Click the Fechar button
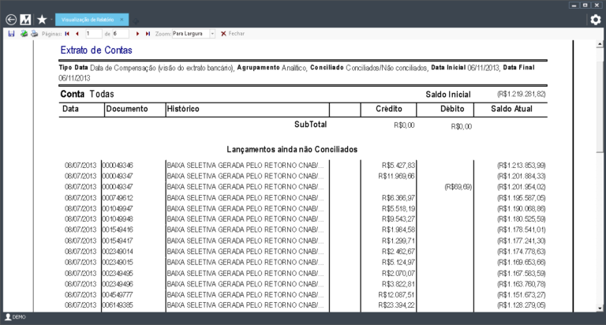Screen dimensions: 606x325 coord(233,34)
